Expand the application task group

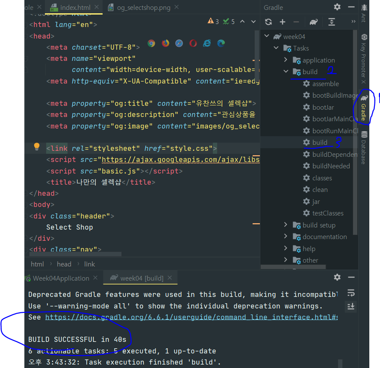coord(286,60)
